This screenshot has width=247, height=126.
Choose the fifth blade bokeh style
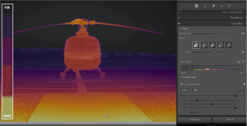[x=229, y=45]
